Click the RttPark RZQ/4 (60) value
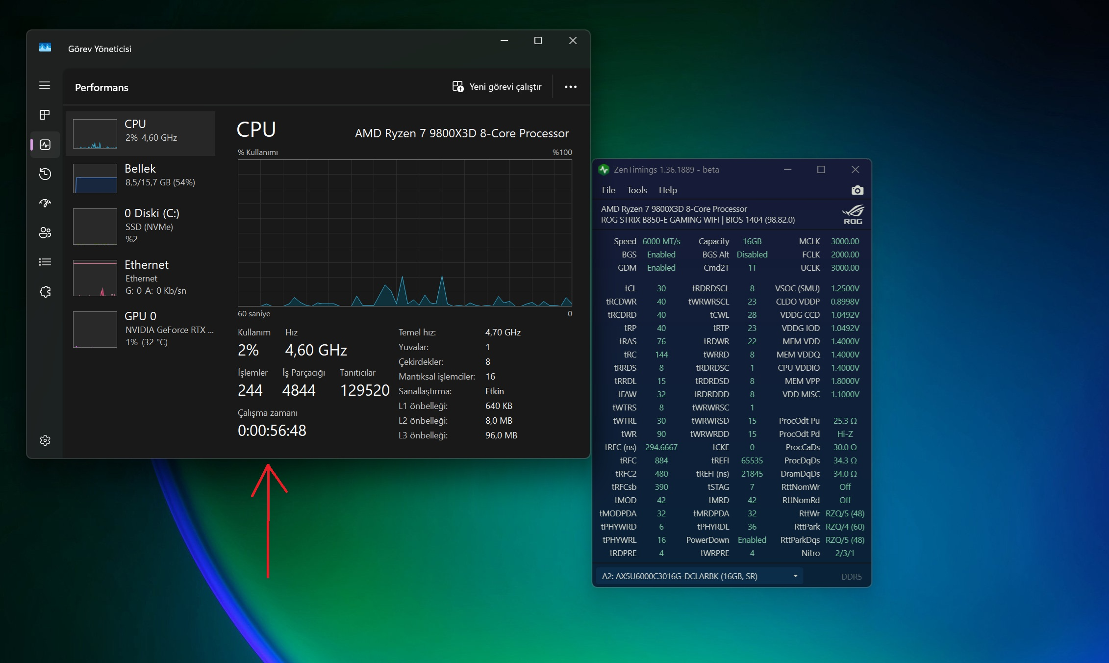This screenshot has height=663, width=1109. [x=845, y=527]
